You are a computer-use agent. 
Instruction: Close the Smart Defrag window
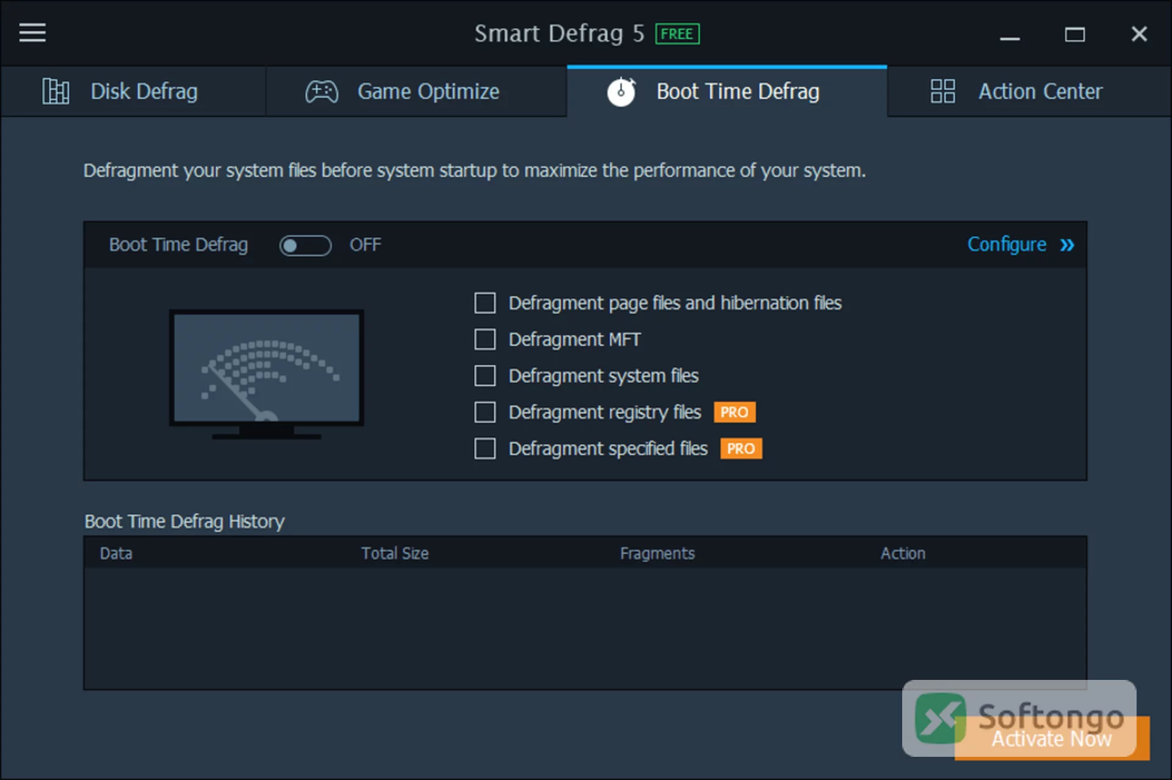1139,34
